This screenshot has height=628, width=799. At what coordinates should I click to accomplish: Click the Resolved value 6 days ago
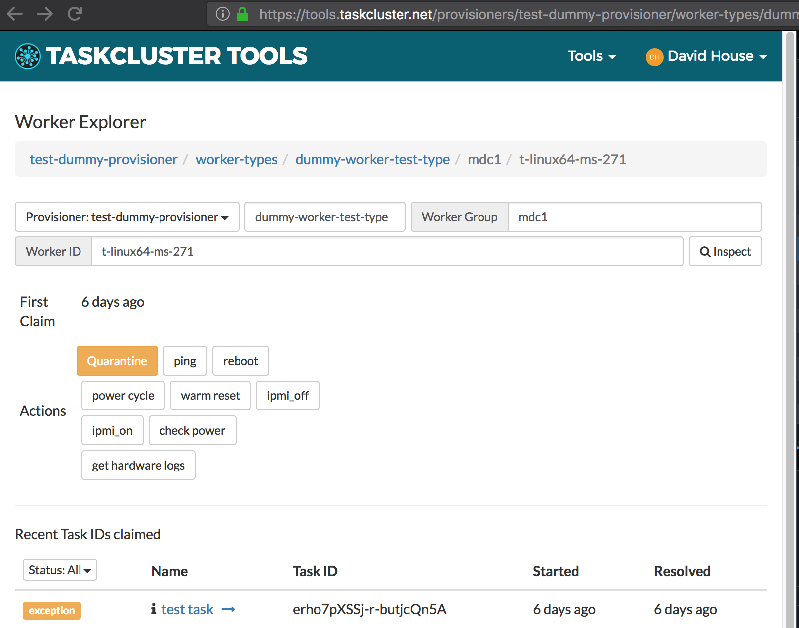click(685, 609)
